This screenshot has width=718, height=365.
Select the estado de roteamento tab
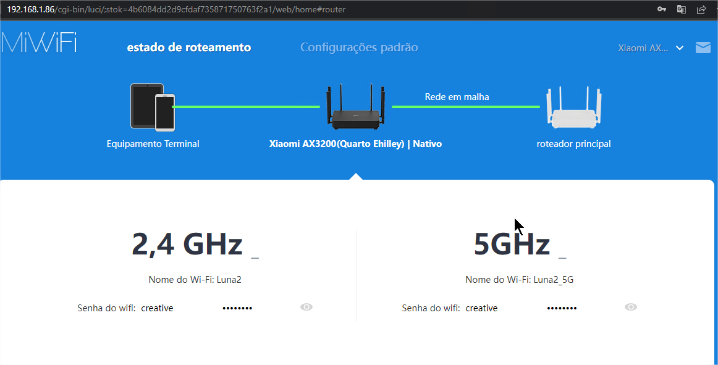point(189,47)
